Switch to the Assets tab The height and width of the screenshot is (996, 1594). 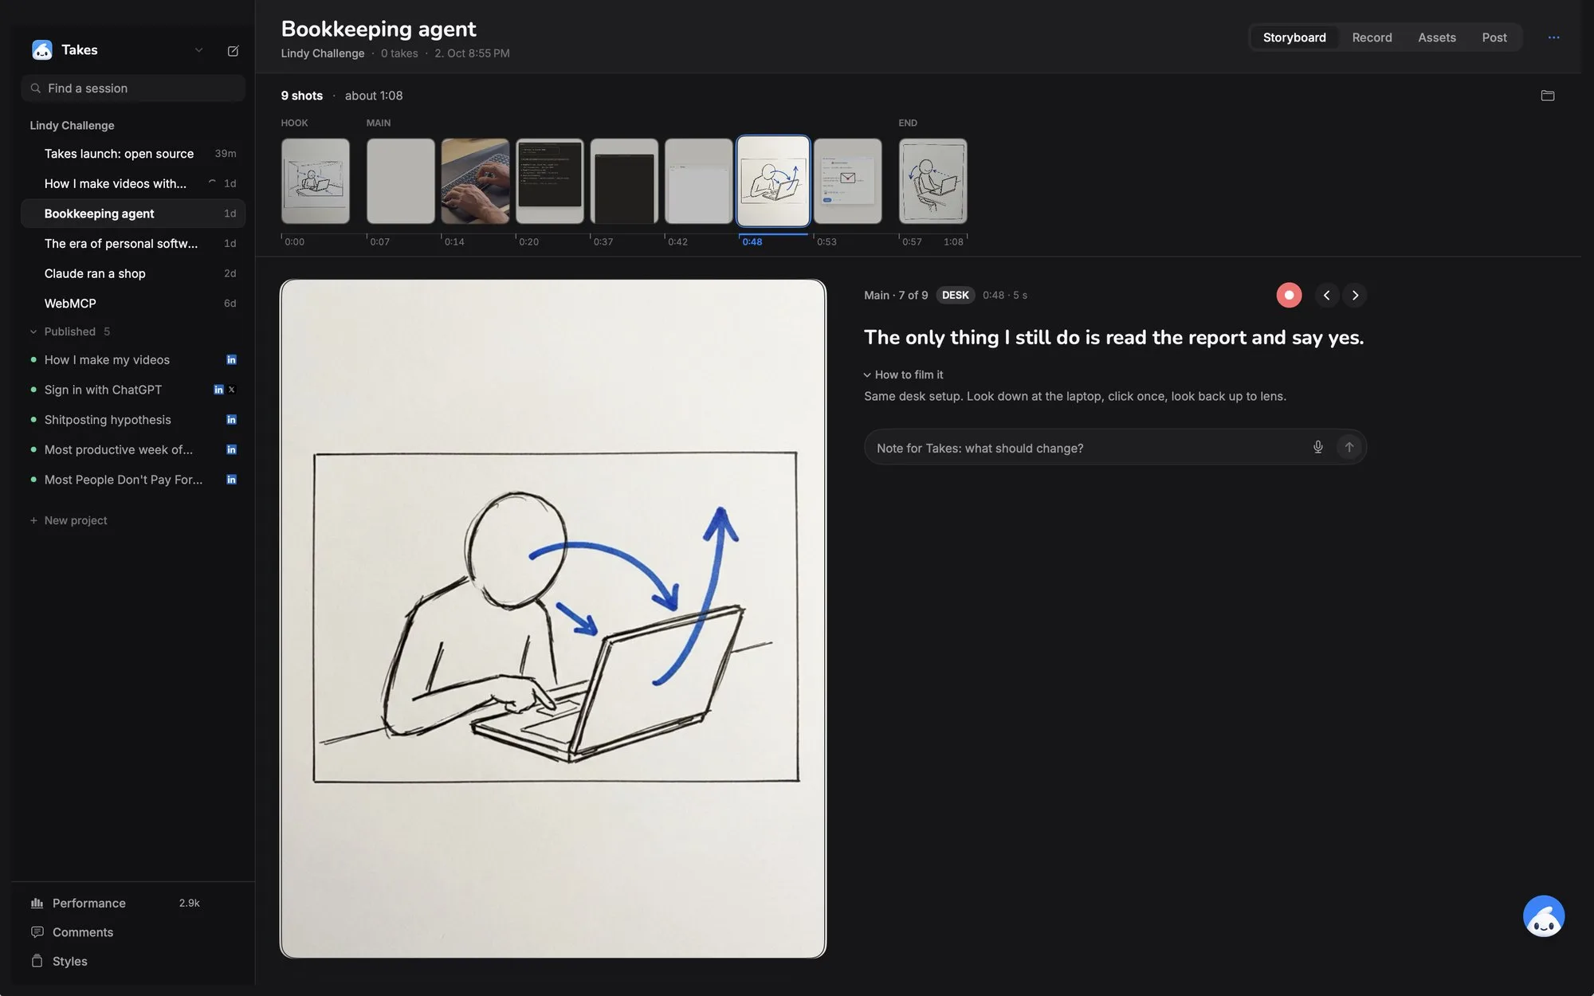[x=1436, y=37]
